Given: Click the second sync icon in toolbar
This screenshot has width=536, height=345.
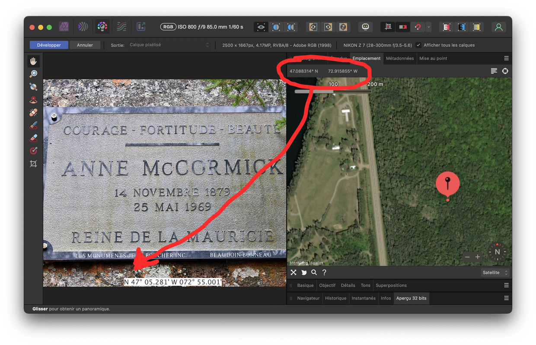Looking at the screenshot, I should tap(328, 27).
